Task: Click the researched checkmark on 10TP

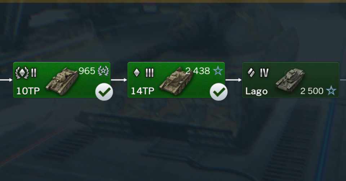Action: pyautogui.click(x=104, y=92)
